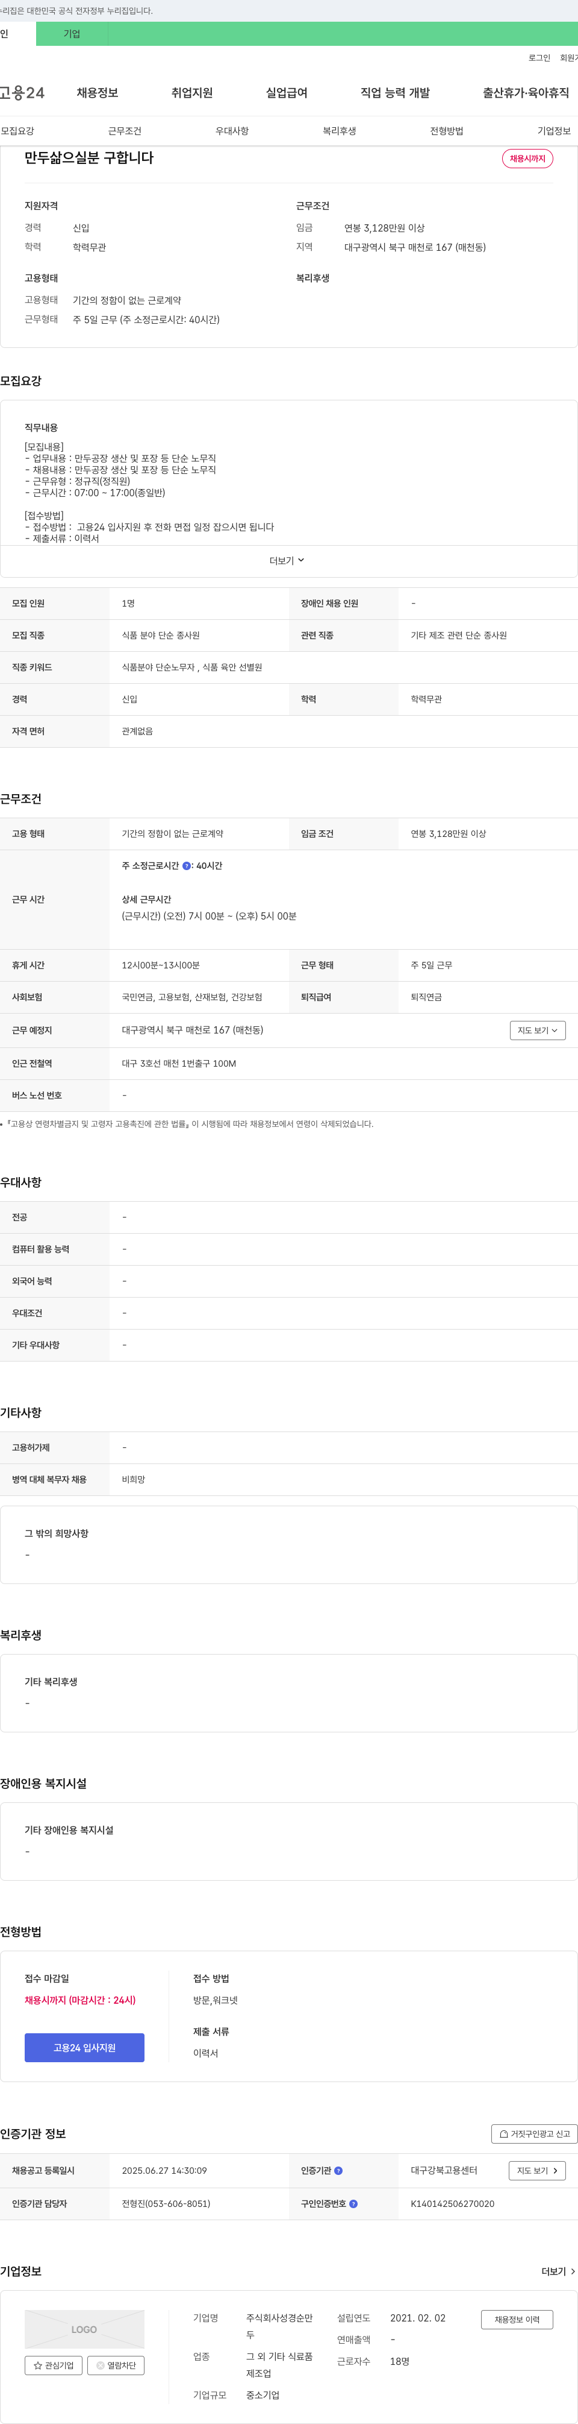Image resolution: width=578 pixels, height=2424 pixels.
Task: Go to 고용24 home via logo
Action: click(x=22, y=93)
